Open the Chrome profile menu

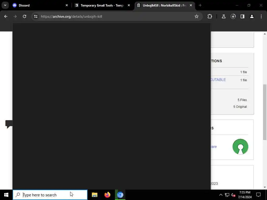pyautogui.click(x=252, y=16)
